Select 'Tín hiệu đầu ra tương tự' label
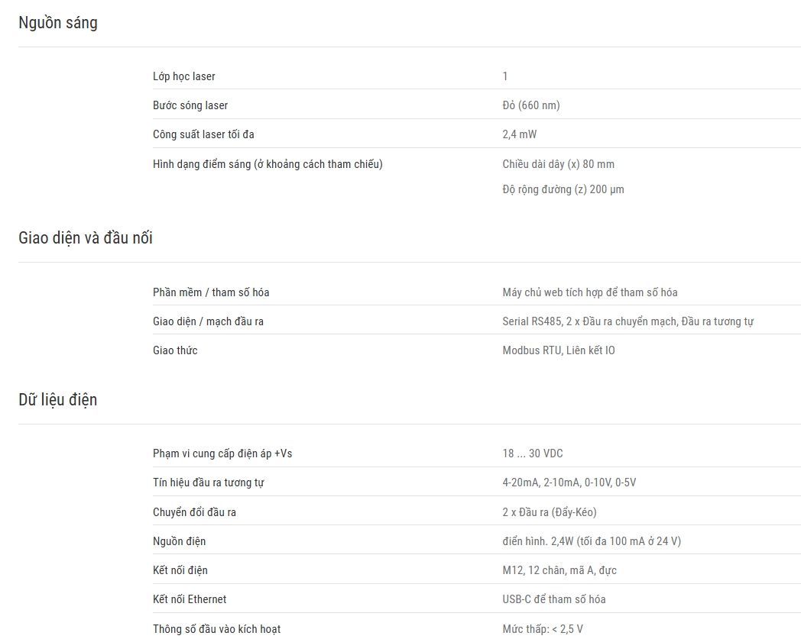This screenshot has width=801, height=639. (x=209, y=482)
